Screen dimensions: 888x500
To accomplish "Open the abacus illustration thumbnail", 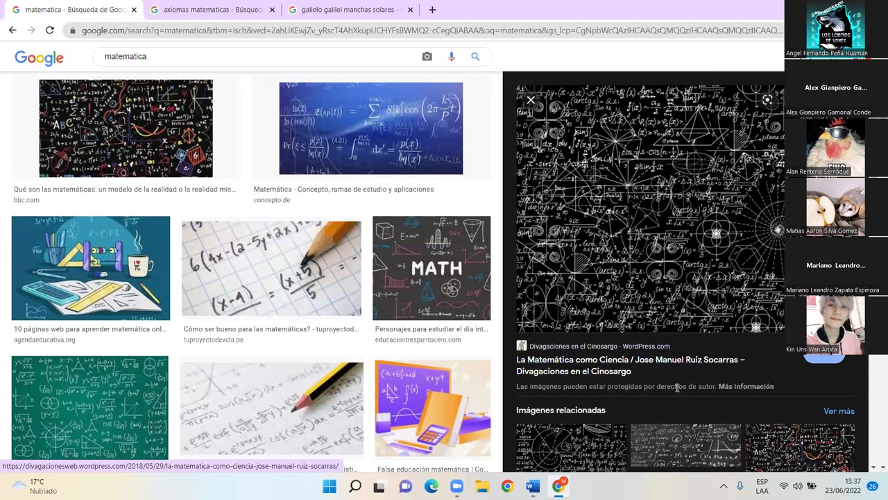I will coord(90,268).
